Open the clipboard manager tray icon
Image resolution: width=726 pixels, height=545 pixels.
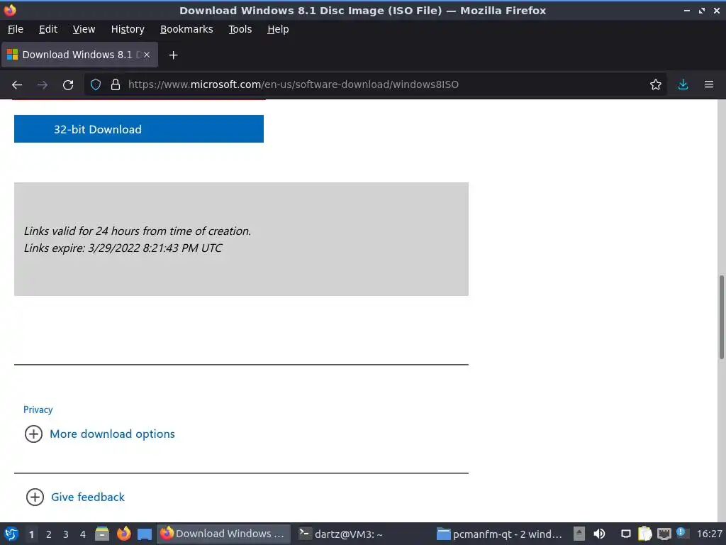pos(644,534)
